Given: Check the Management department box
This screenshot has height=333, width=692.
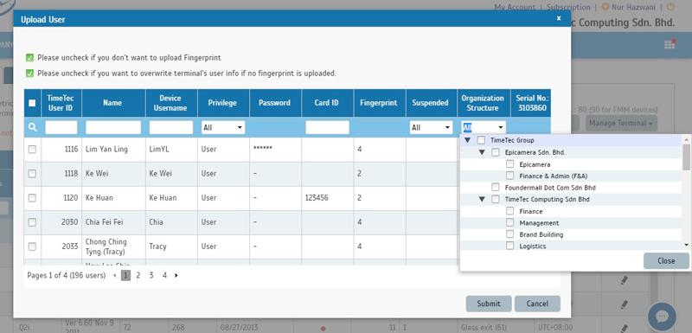Looking at the screenshot, I should tap(510, 222).
